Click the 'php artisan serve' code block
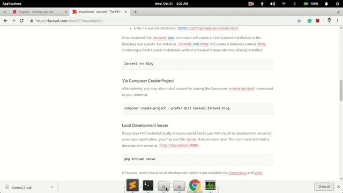The image size is (343, 193). pos(198,159)
